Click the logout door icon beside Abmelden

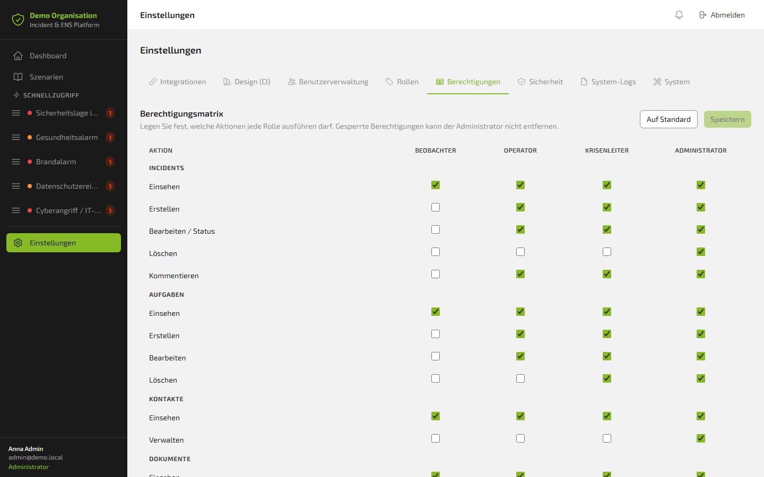[x=702, y=15]
